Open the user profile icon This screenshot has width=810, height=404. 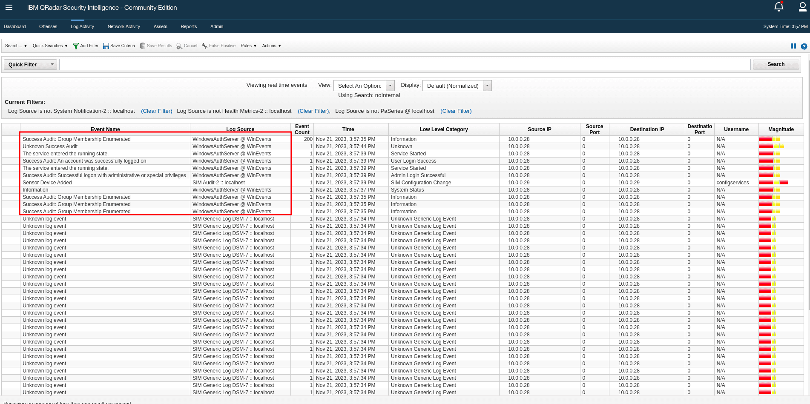802,7
